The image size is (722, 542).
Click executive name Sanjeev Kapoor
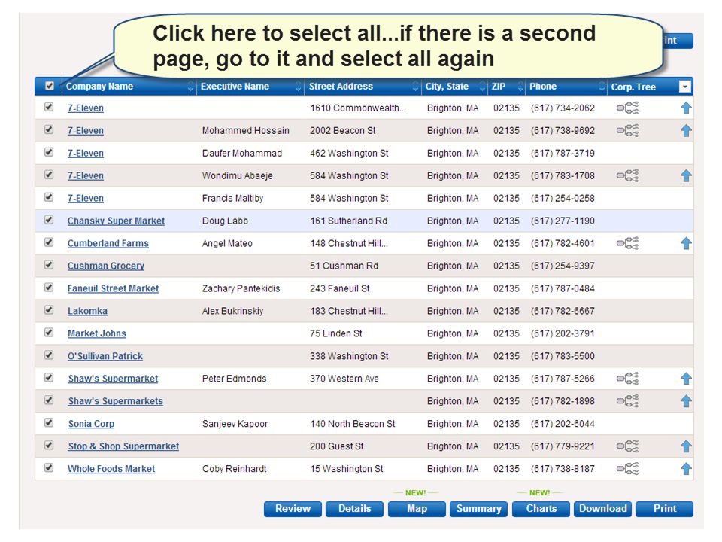click(235, 424)
